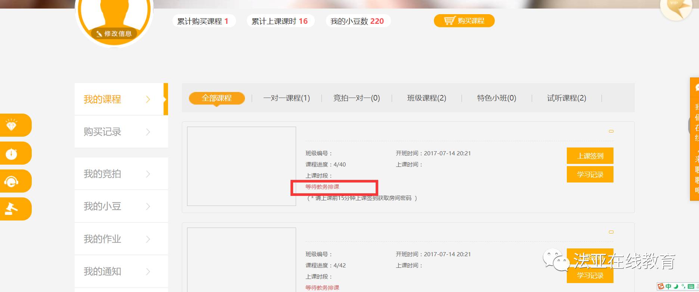Click the auction gavel icon
This screenshot has width=699, height=292.
[12, 209]
